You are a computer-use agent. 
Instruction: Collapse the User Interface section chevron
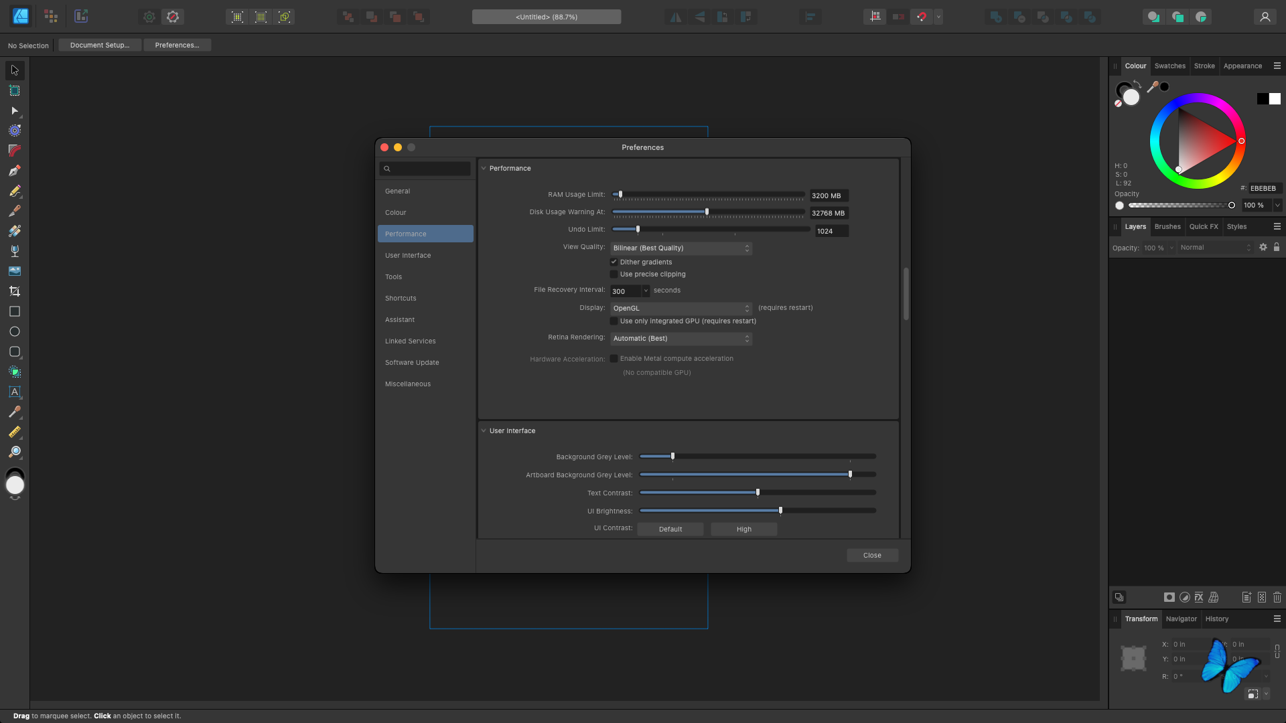(484, 430)
